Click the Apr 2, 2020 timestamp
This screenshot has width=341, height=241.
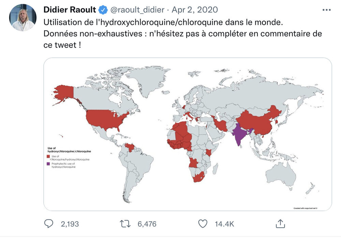coord(195,10)
